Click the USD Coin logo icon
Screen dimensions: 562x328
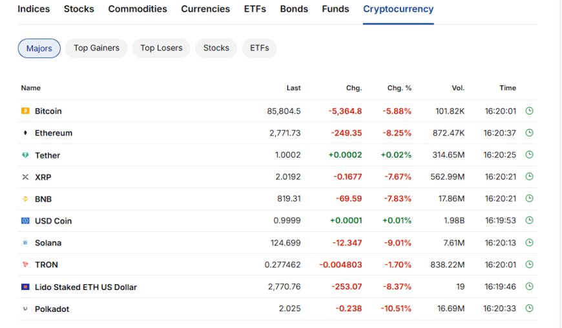[25, 220]
